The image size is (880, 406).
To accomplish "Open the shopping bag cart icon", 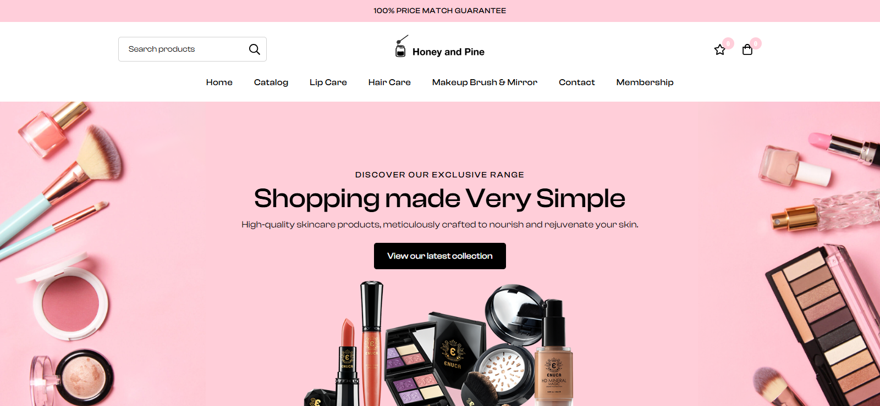I will click(747, 50).
